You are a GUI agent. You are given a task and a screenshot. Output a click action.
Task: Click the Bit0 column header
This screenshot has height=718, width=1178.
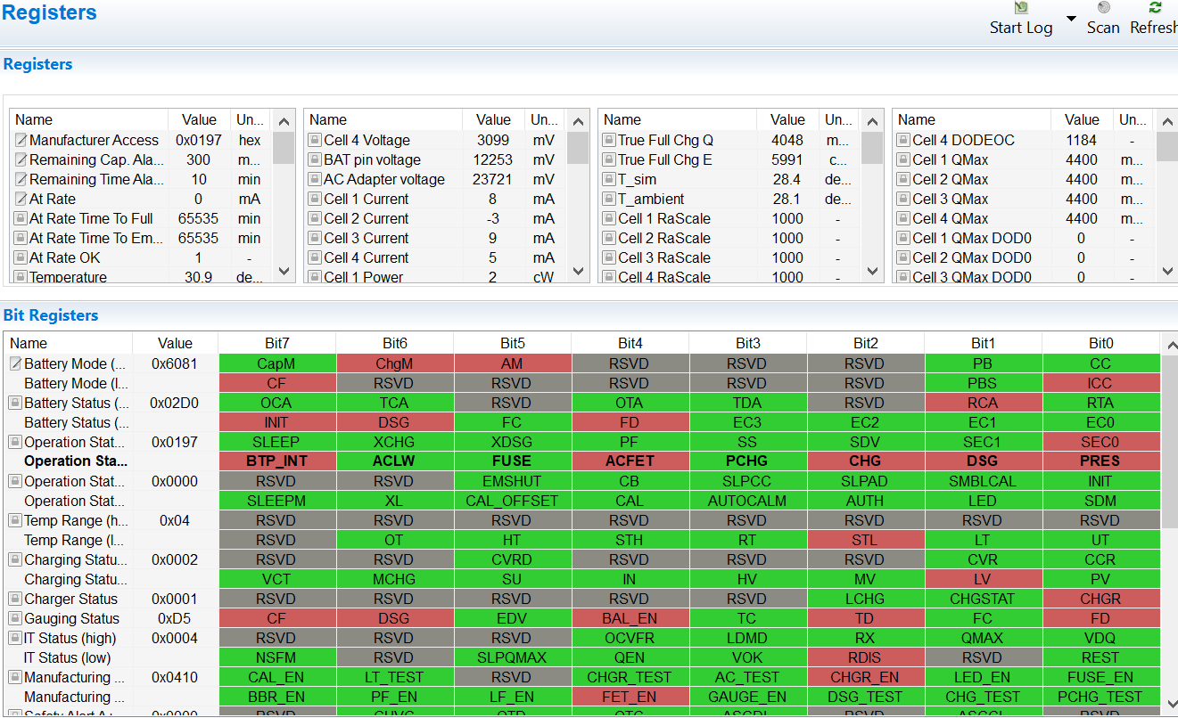pyautogui.click(x=1101, y=343)
